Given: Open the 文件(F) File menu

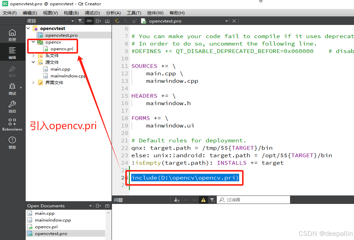Looking at the screenshot, I should [x=10, y=13].
